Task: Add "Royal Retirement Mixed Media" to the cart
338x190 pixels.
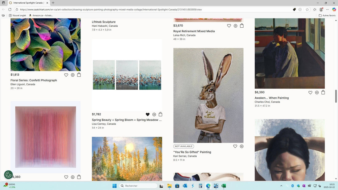Action: click(242, 26)
